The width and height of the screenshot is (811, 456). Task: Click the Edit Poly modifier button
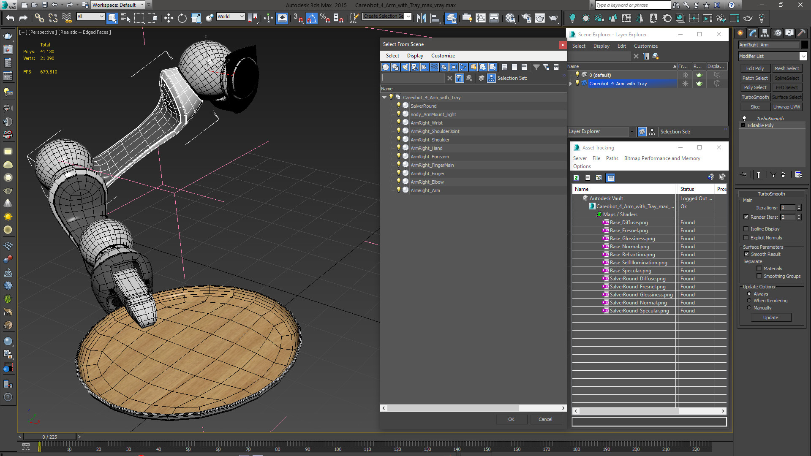tap(755, 68)
